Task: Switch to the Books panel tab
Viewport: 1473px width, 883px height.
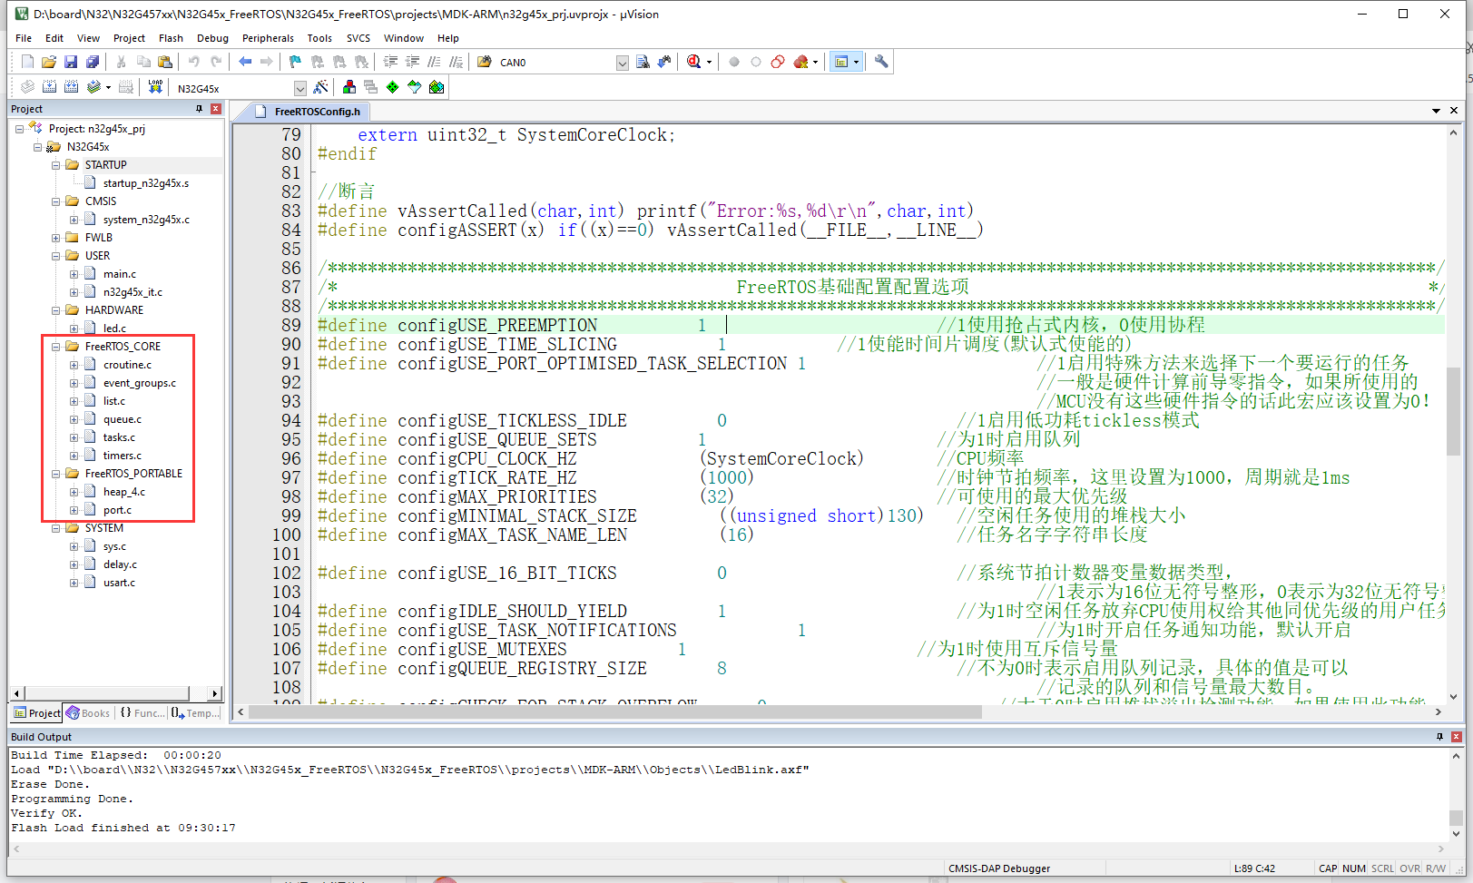Action: (x=88, y=713)
